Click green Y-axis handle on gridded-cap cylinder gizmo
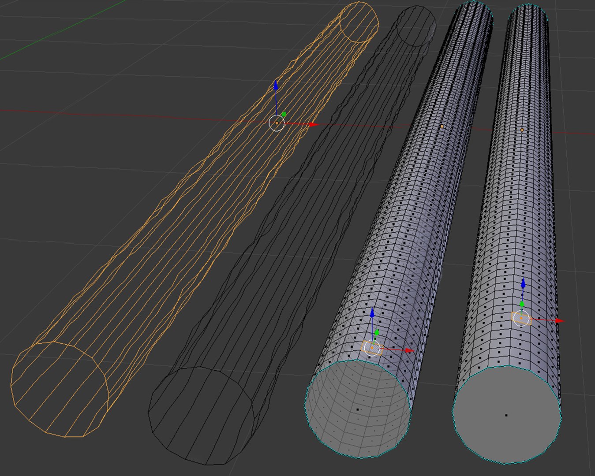595x476 pixels. coord(377,333)
